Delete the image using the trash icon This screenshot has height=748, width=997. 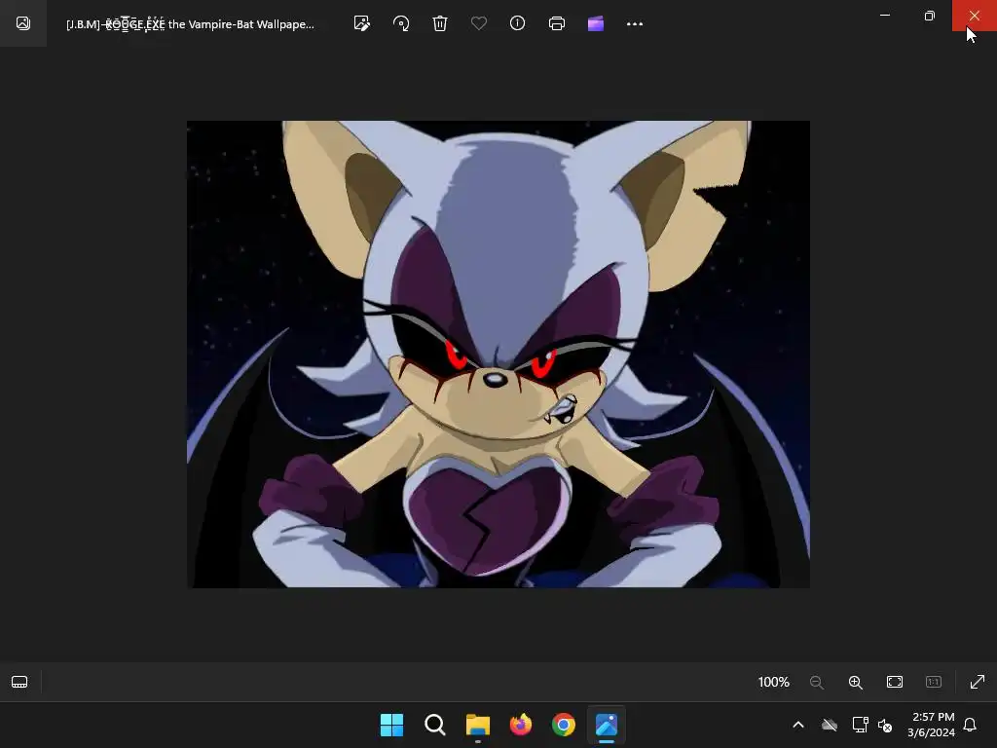tap(440, 23)
